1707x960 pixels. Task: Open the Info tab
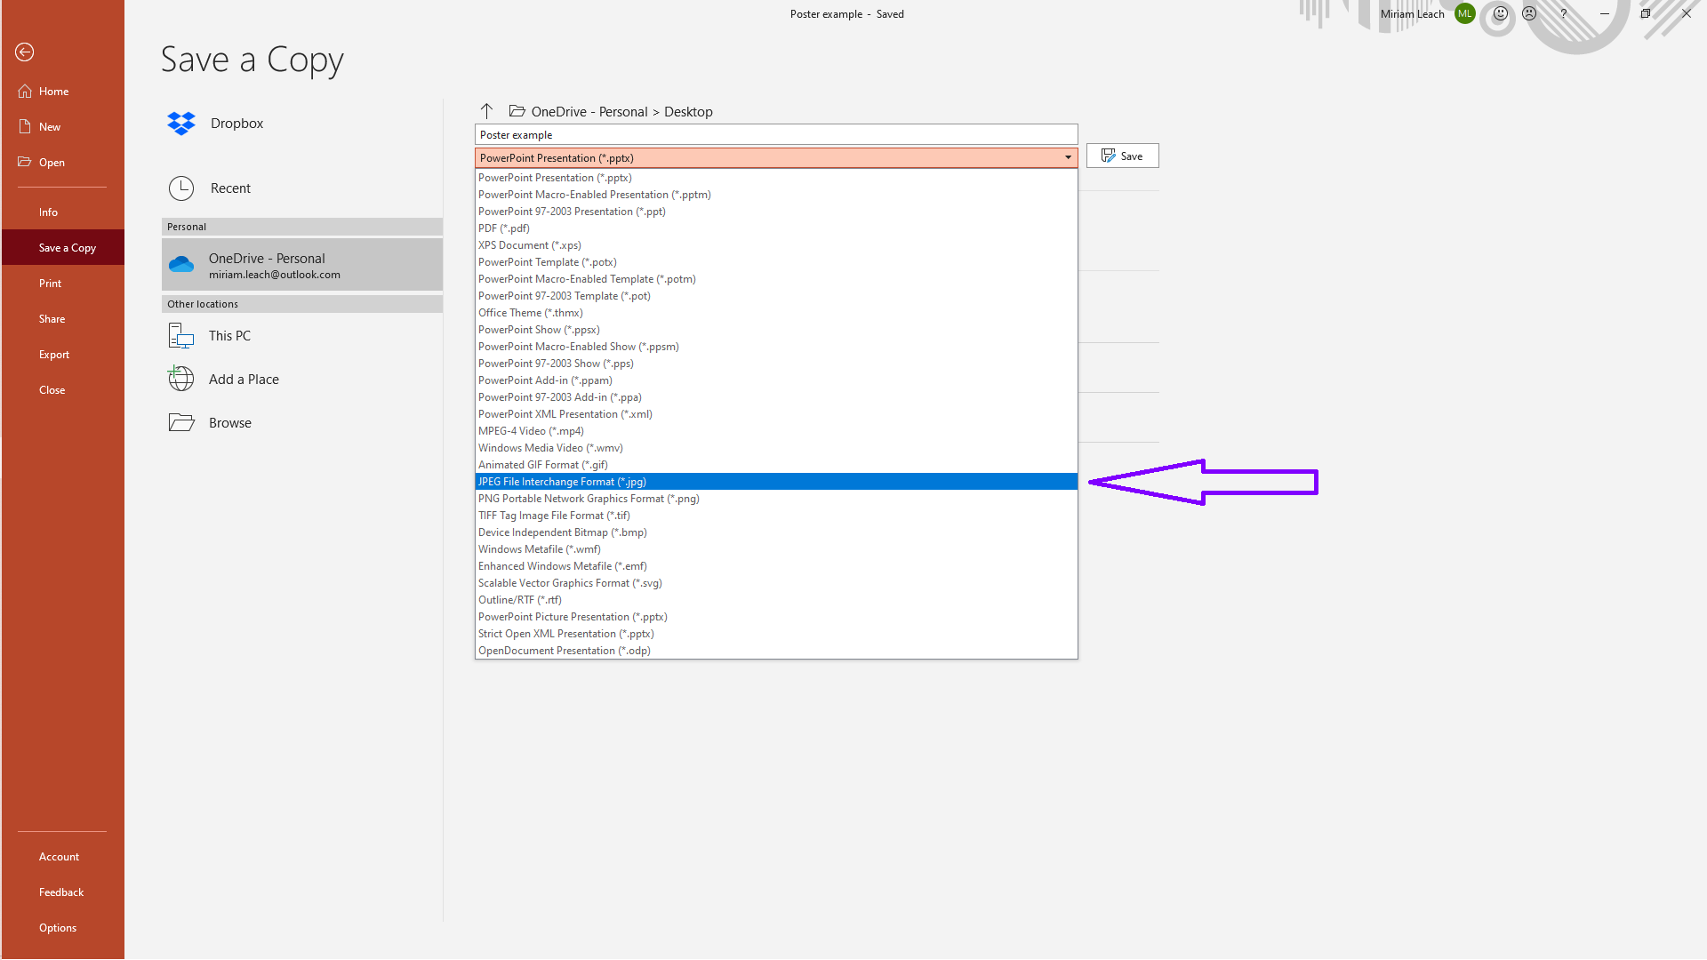pos(62,212)
